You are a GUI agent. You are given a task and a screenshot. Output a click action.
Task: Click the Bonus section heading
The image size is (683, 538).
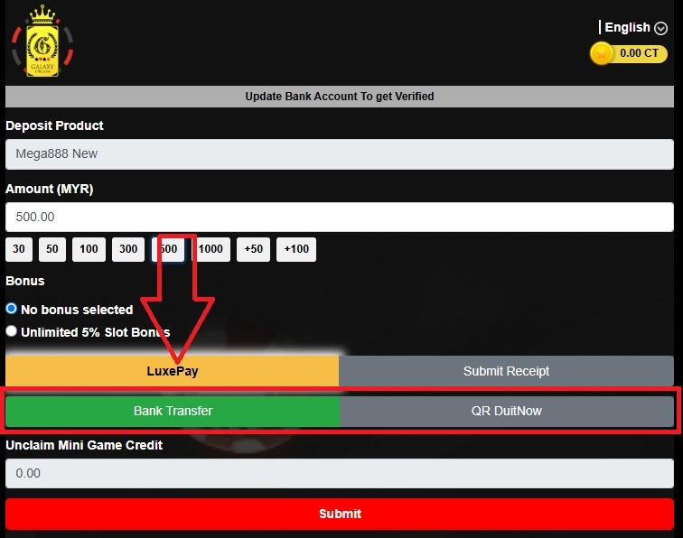pyautogui.click(x=24, y=281)
